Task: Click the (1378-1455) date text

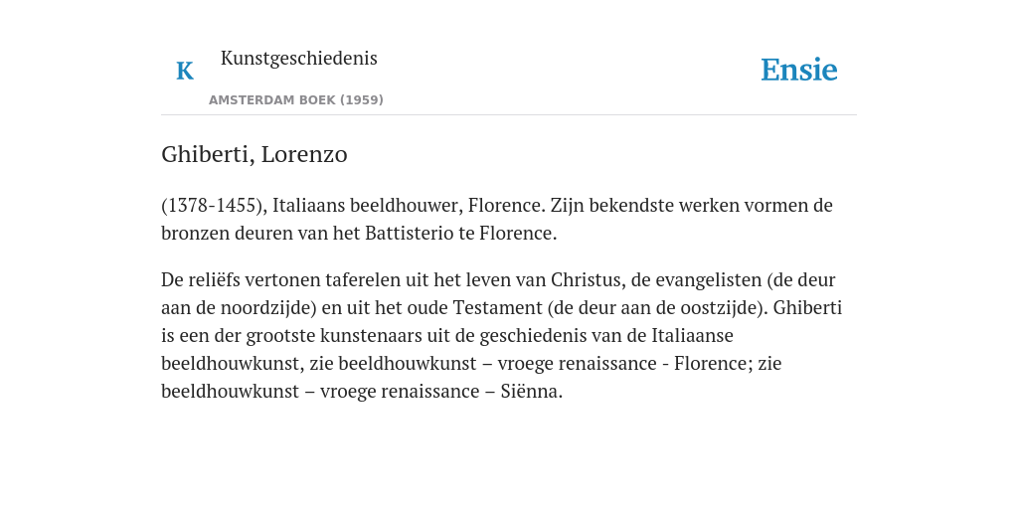Action: pos(215,205)
